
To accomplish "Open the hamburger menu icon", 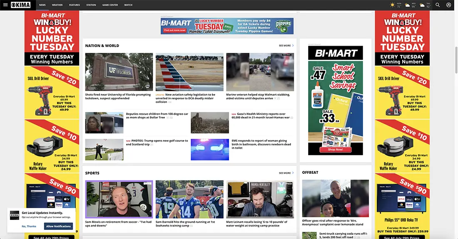I will pos(5,5).
